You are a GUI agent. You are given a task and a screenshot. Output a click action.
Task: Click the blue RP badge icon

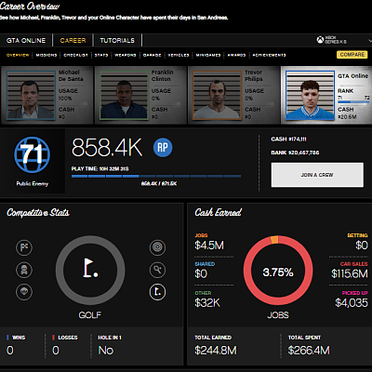[163, 148]
